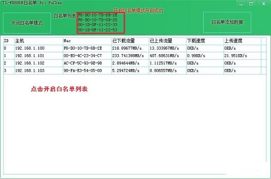Minimize the whitelist tool window
The image size is (271, 179).
point(241,4)
